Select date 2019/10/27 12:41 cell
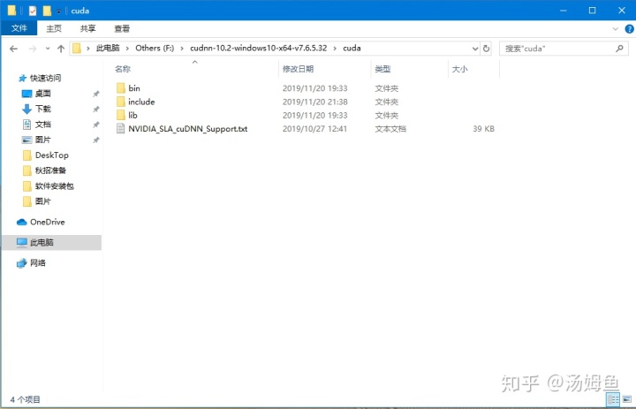Image resolution: width=636 pixels, height=409 pixels. (x=314, y=129)
